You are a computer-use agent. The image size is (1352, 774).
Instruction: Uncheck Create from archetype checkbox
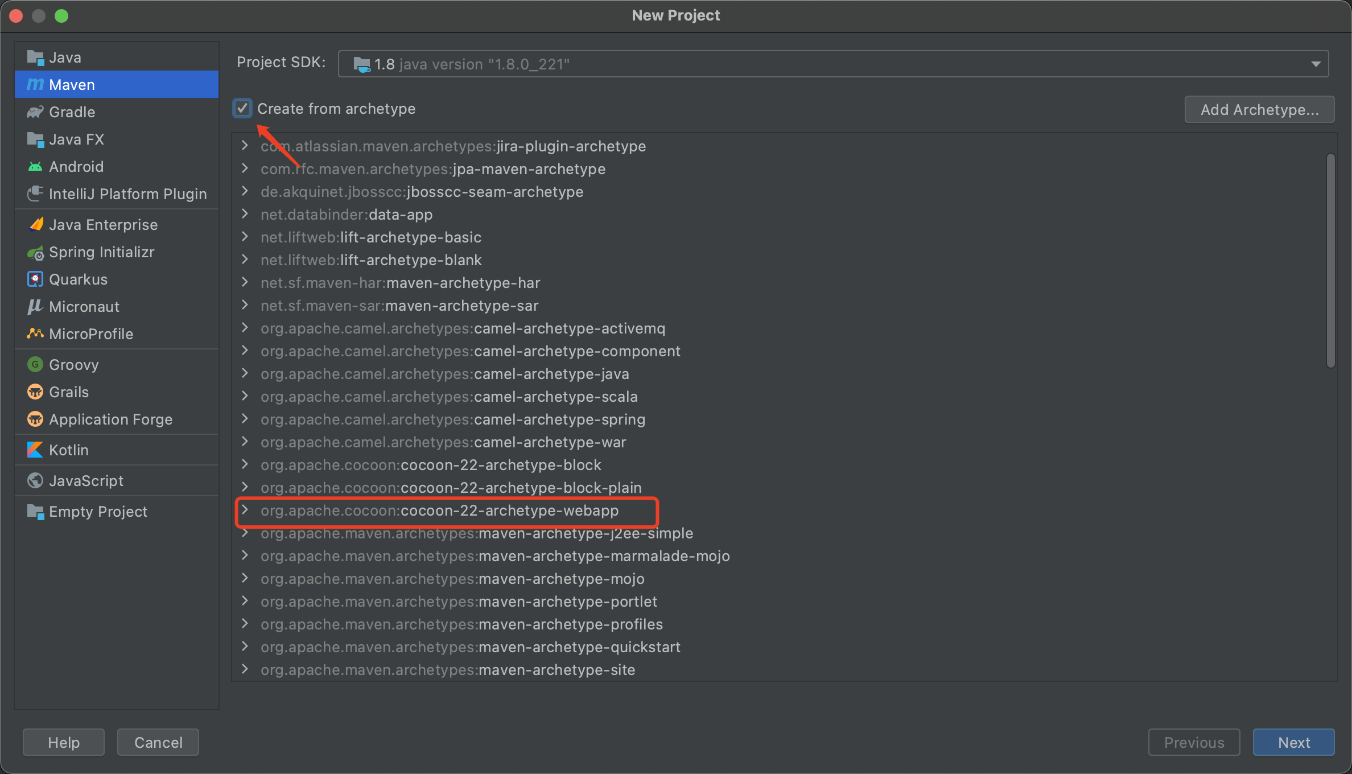click(242, 108)
